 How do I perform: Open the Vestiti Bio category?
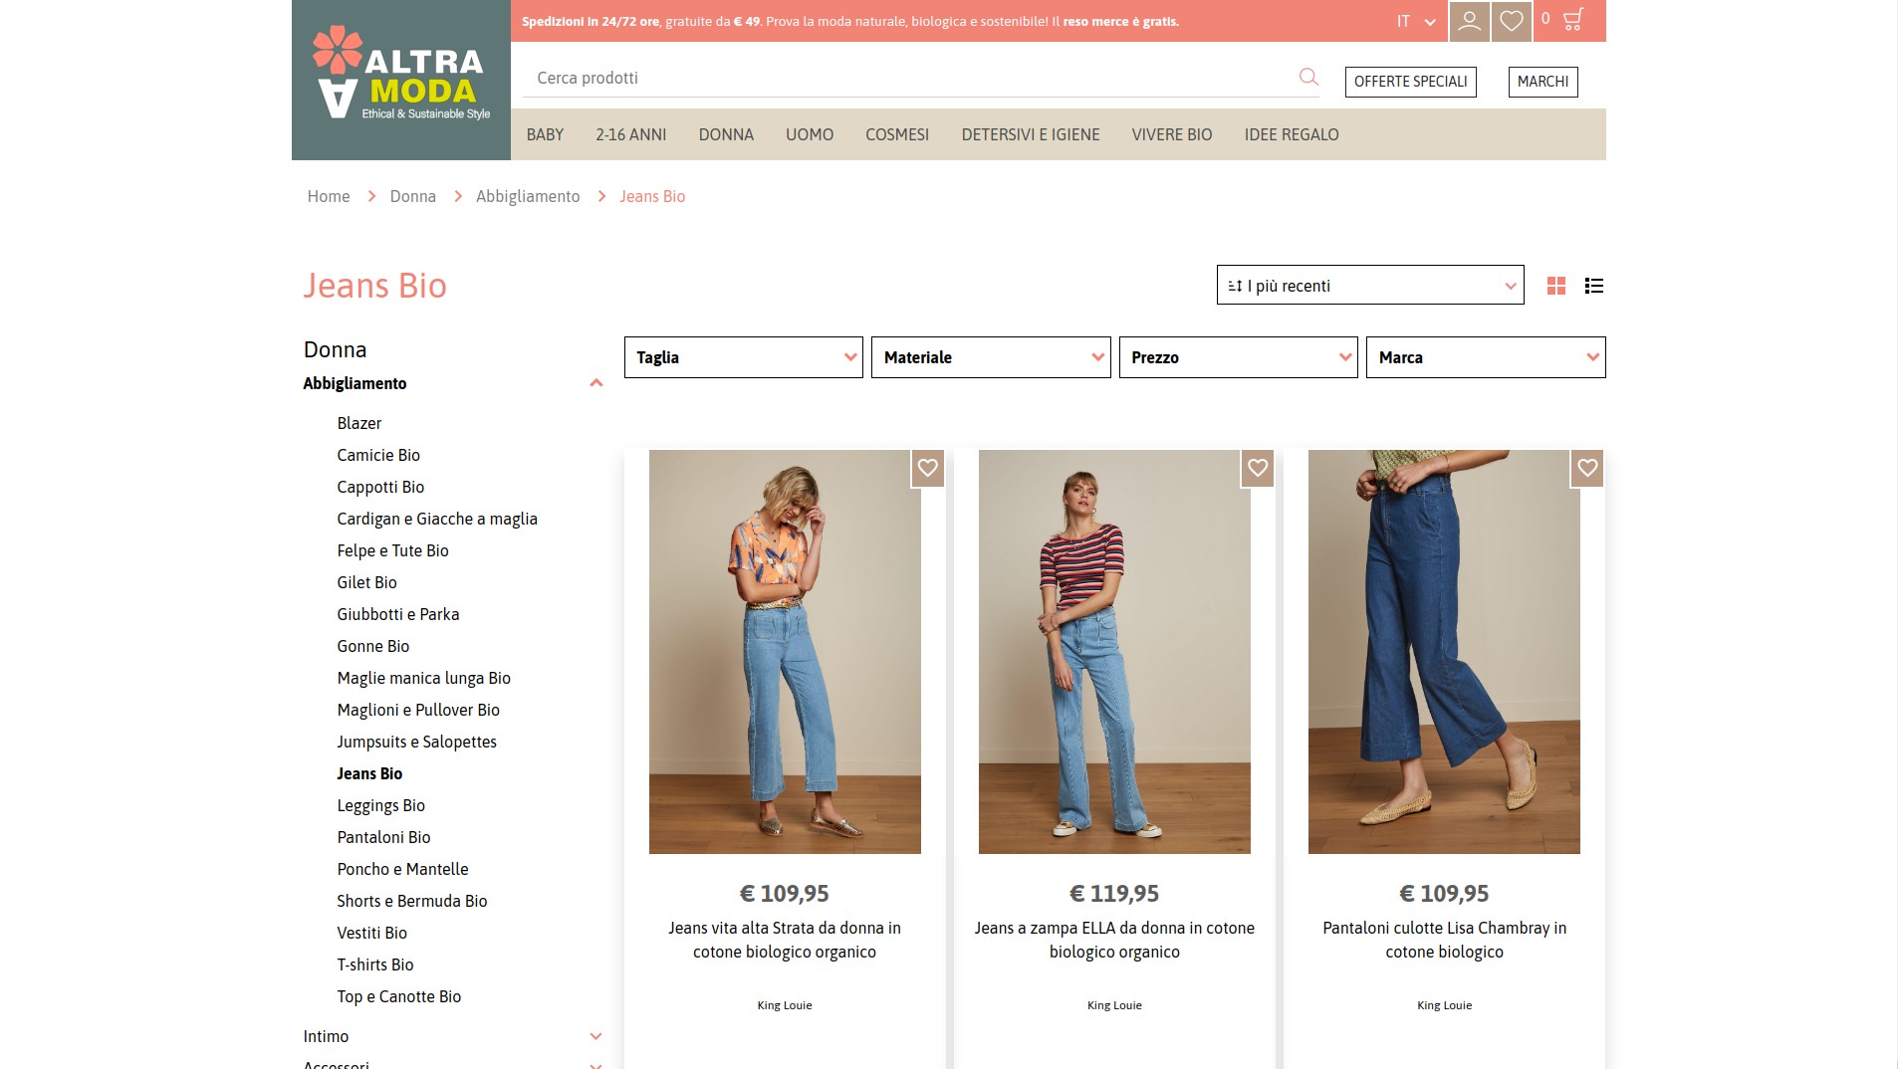[x=371, y=933]
